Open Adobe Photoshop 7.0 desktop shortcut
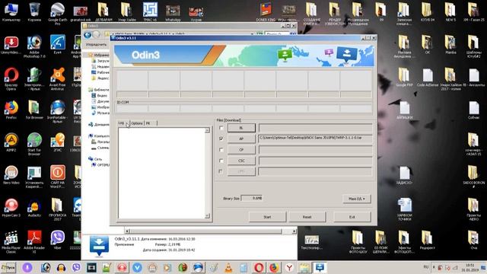 34,46
